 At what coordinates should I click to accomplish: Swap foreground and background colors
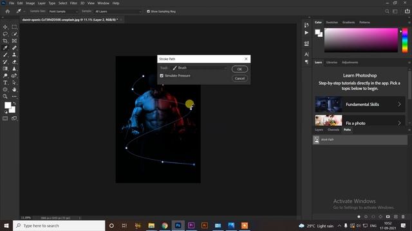tap(14, 103)
